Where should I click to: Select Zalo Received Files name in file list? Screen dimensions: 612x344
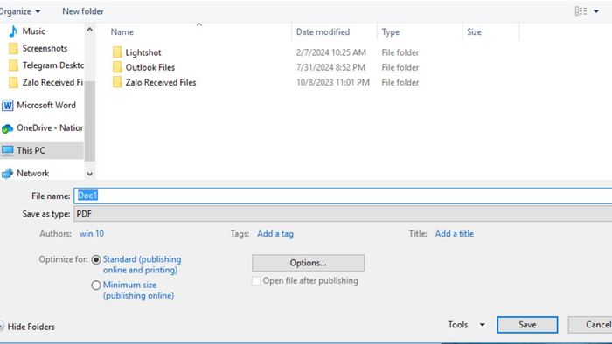161,82
